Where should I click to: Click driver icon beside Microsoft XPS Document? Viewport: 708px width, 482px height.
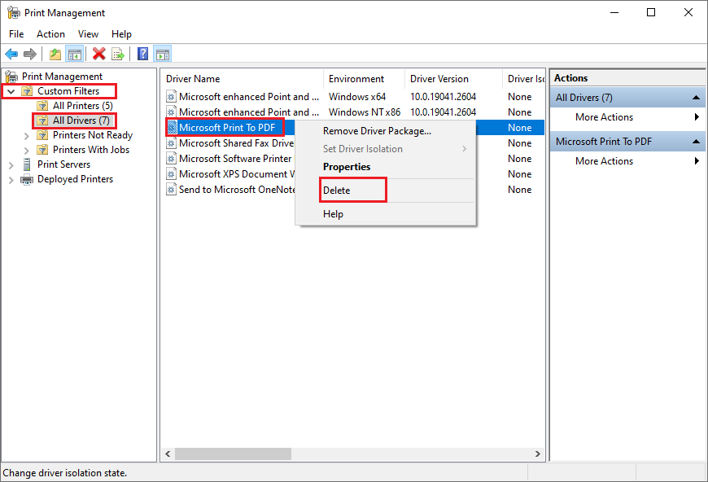tap(171, 174)
